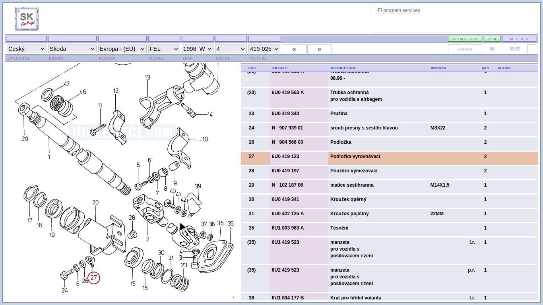Open the Model dropdown showing FEL

(x=164, y=49)
